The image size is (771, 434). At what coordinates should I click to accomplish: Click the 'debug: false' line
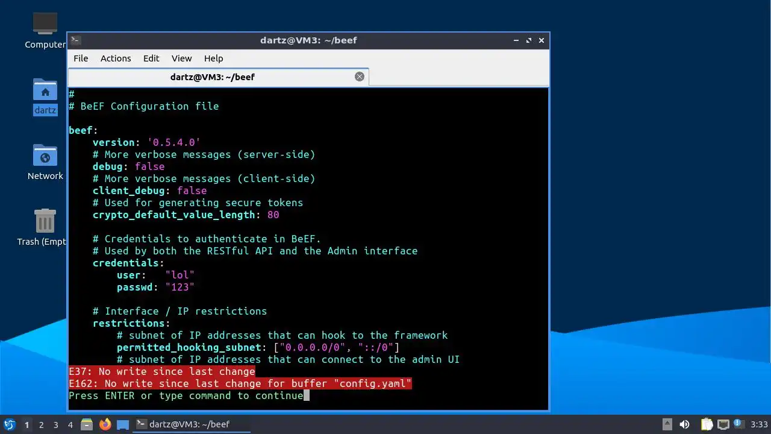pyautogui.click(x=128, y=166)
